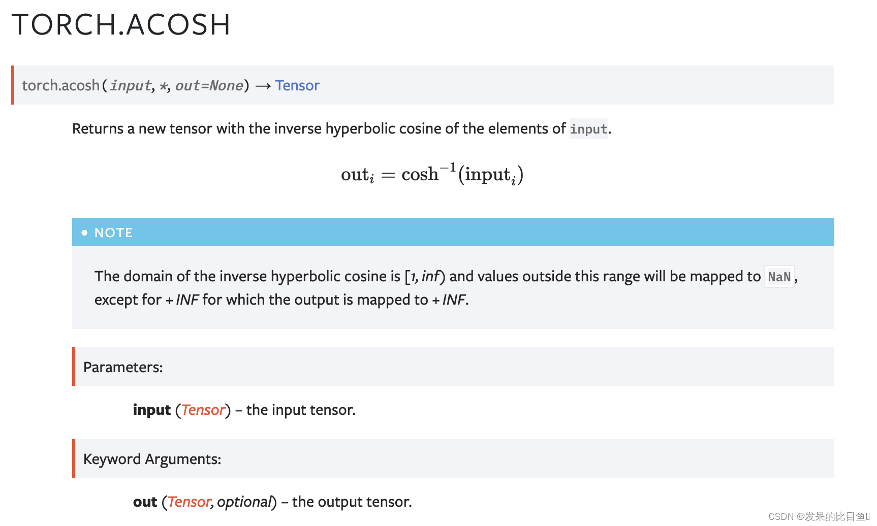Click the bold input parameter name
The height and width of the screenshot is (526, 877).
pyautogui.click(x=151, y=410)
